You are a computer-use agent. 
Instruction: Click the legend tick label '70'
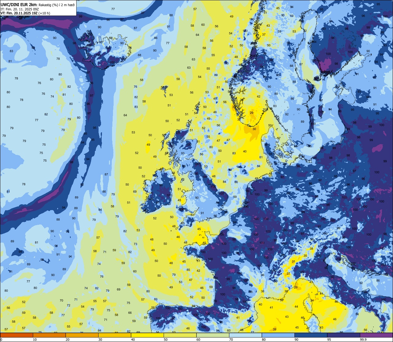[231, 340]
